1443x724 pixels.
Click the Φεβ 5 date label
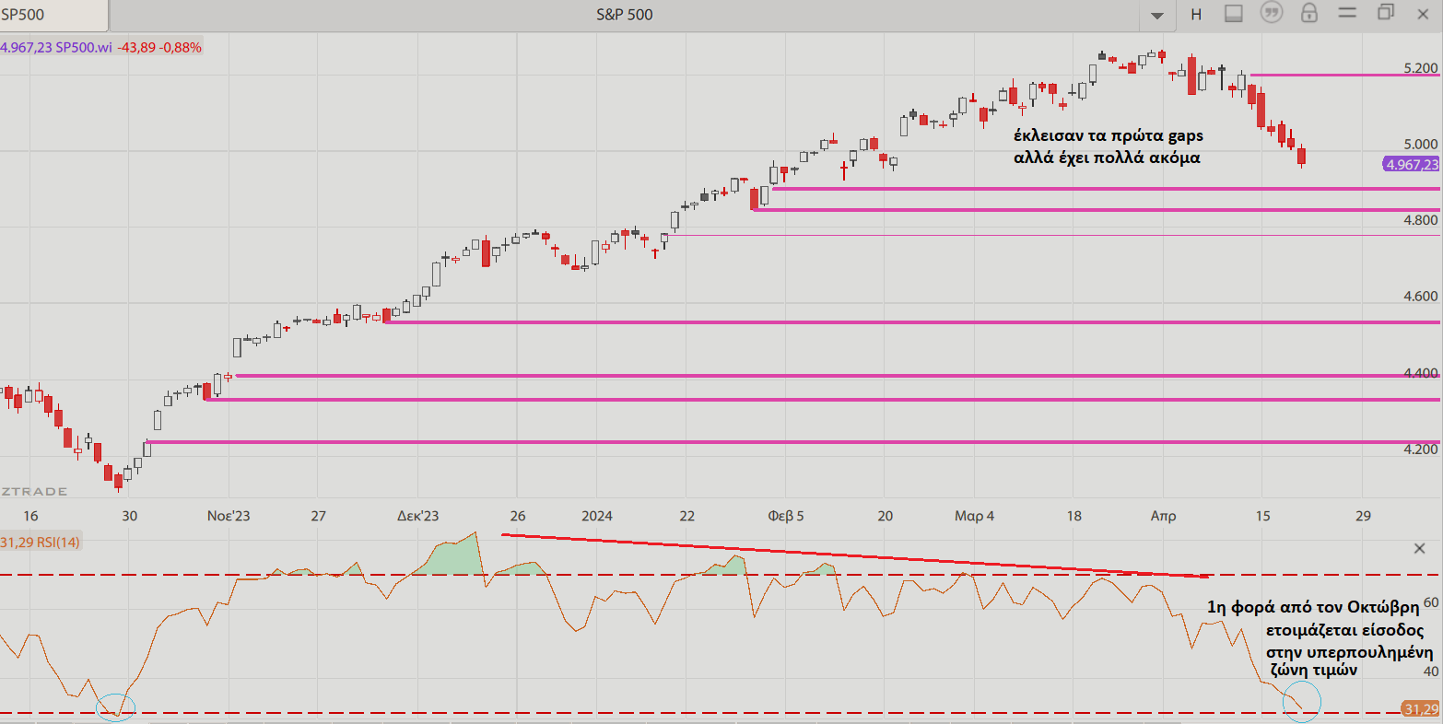785,516
